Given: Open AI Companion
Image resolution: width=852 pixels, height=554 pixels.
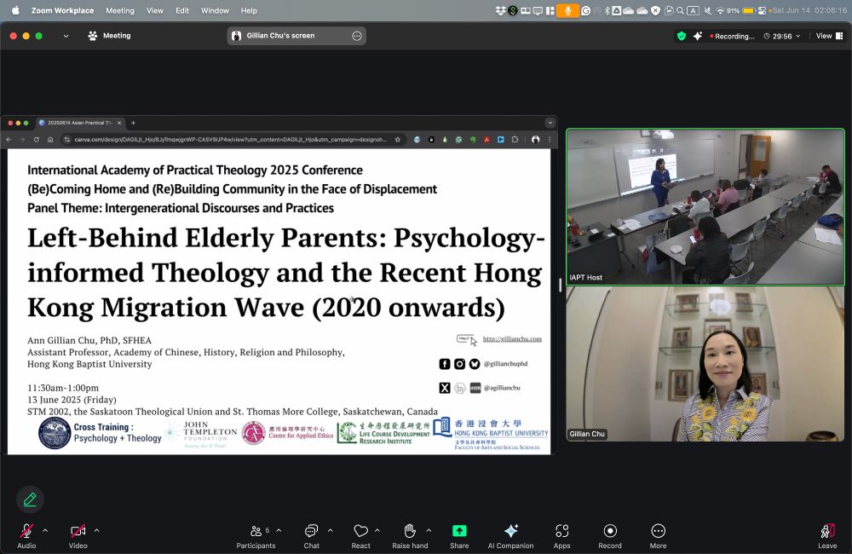Looking at the screenshot, I should tap(510, 535).
